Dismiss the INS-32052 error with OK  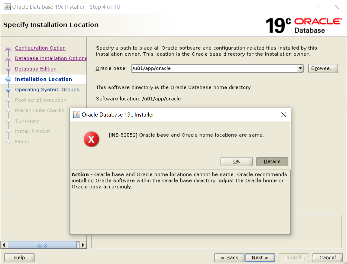click(x=236, y=161)
